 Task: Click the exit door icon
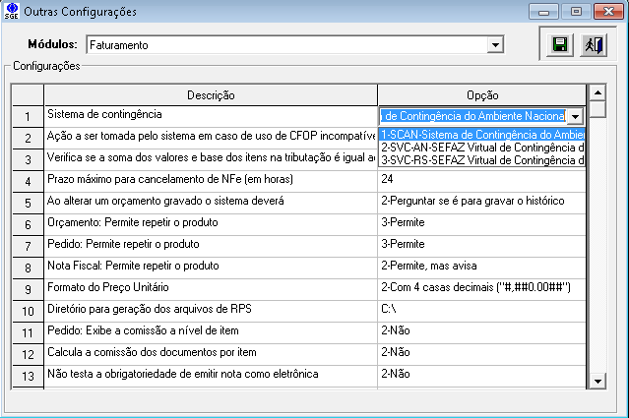592,45
